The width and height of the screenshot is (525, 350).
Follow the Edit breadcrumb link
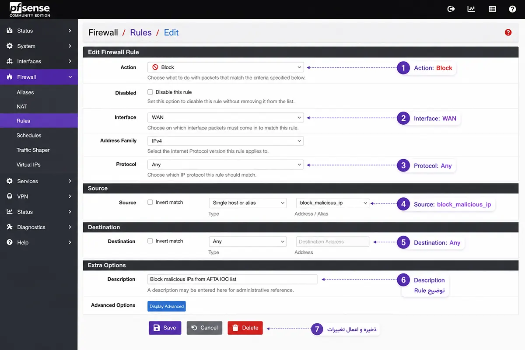(x=171, y=32)
